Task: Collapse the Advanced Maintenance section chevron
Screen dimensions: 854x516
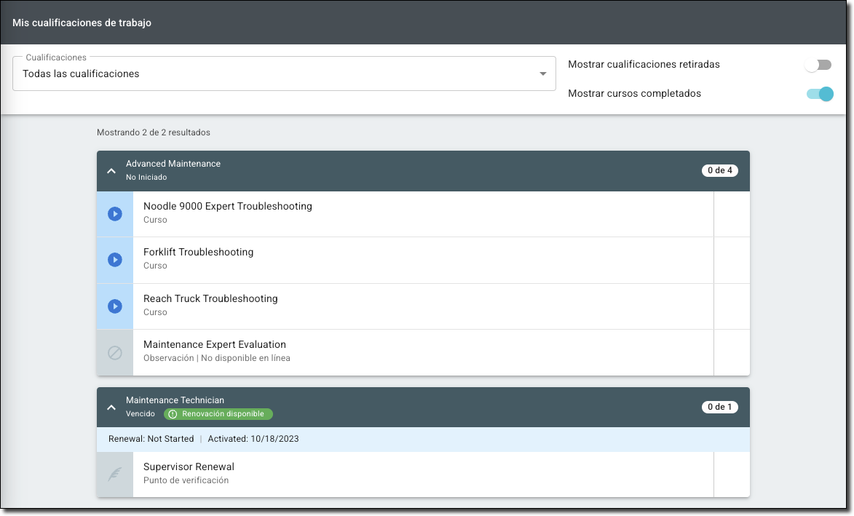Action: [x=111, y=171]
